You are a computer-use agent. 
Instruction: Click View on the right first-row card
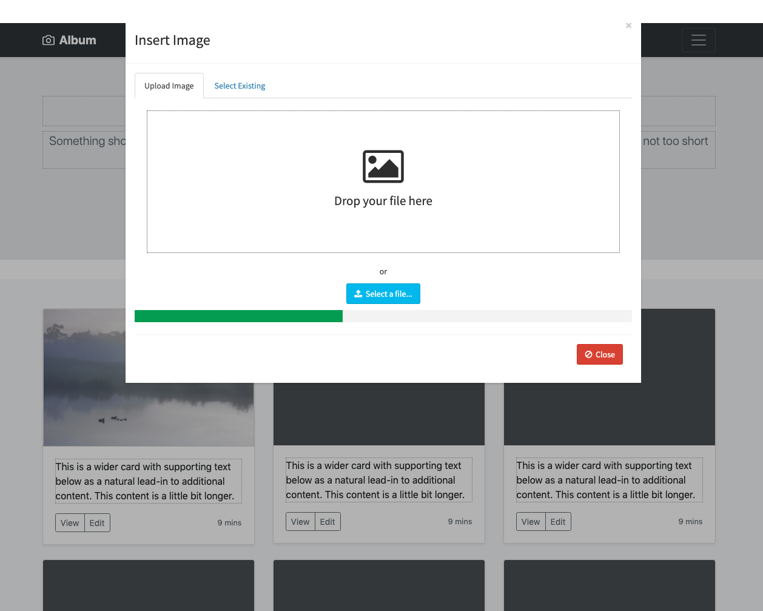tap(531, 522)
